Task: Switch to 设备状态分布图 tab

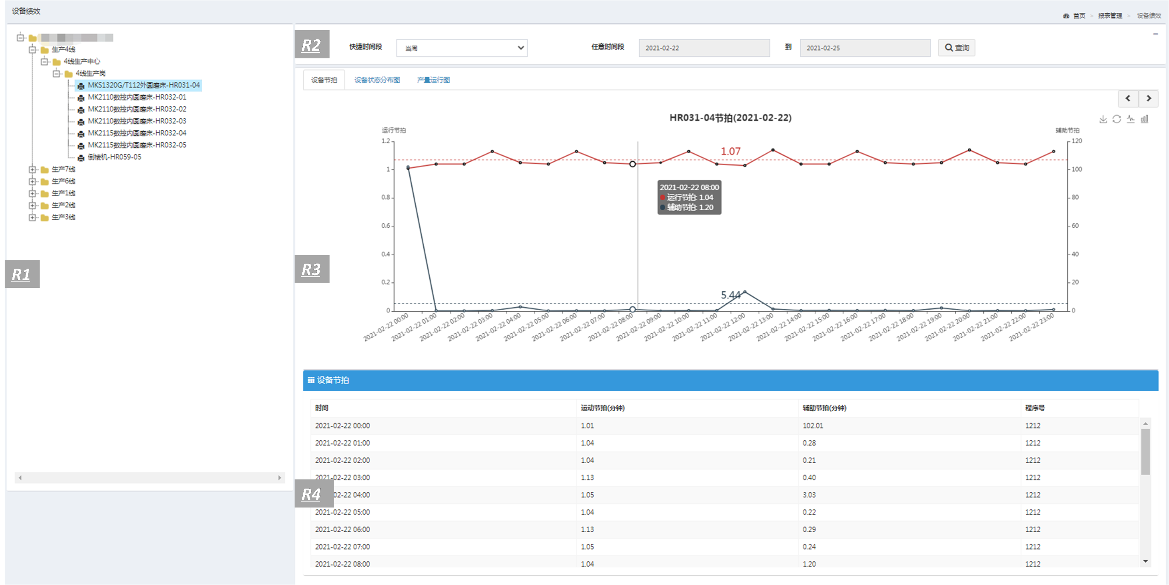Action: (x=377, y=80)
